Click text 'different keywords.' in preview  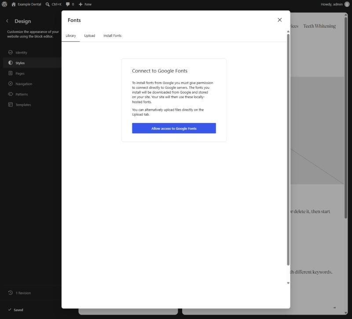[x=313, y=272]
